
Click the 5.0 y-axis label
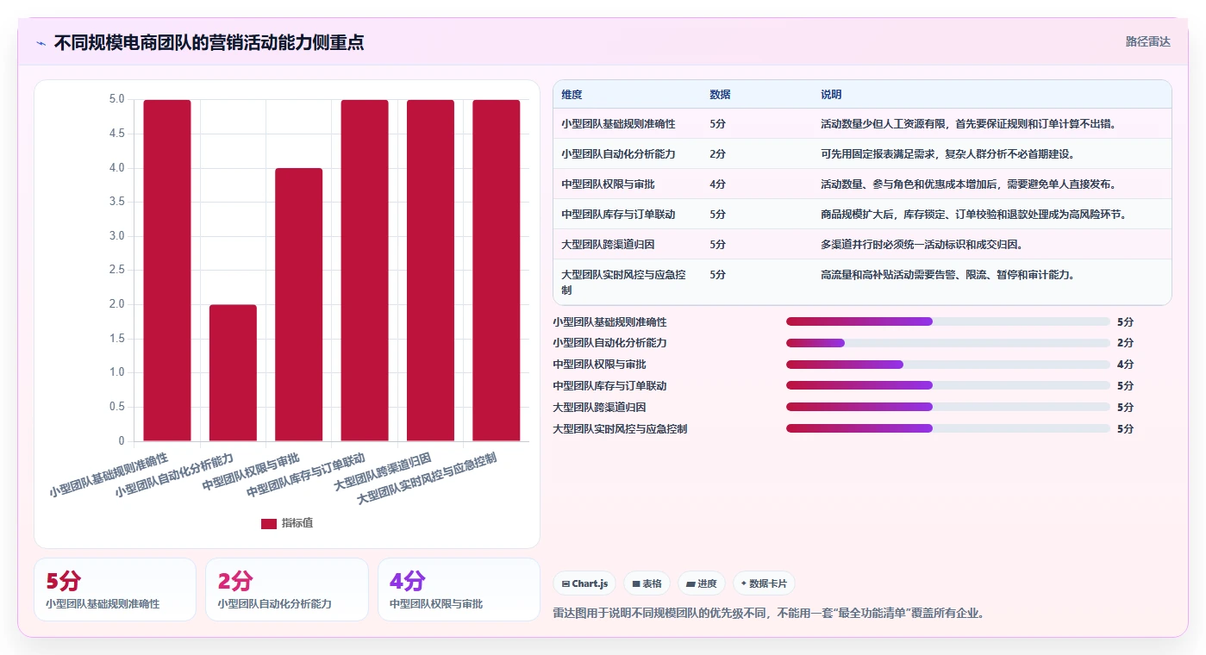pos(116,100)
